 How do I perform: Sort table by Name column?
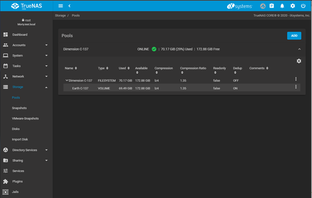click(71, 68)
